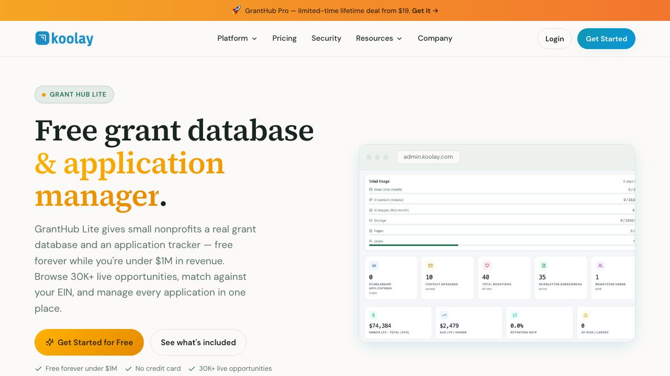Click the Storage icon in Trial Usage
The width and height of the screenshot is (670, 376).
tap(371, 221)
